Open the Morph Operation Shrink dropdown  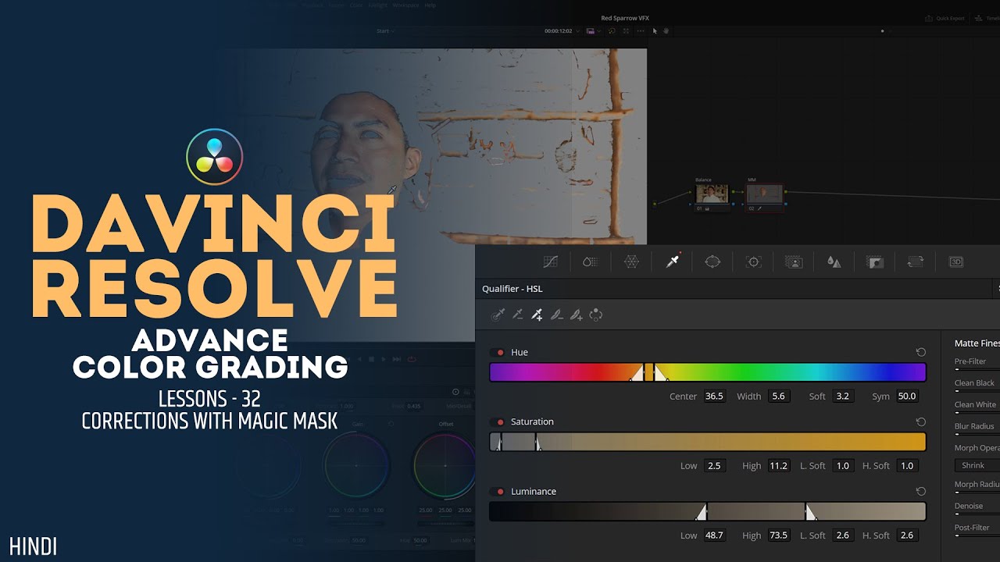(x=977, y=465)
